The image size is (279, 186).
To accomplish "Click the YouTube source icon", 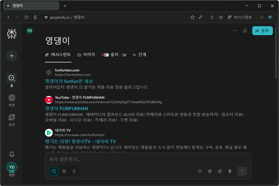I will point(49,100).
